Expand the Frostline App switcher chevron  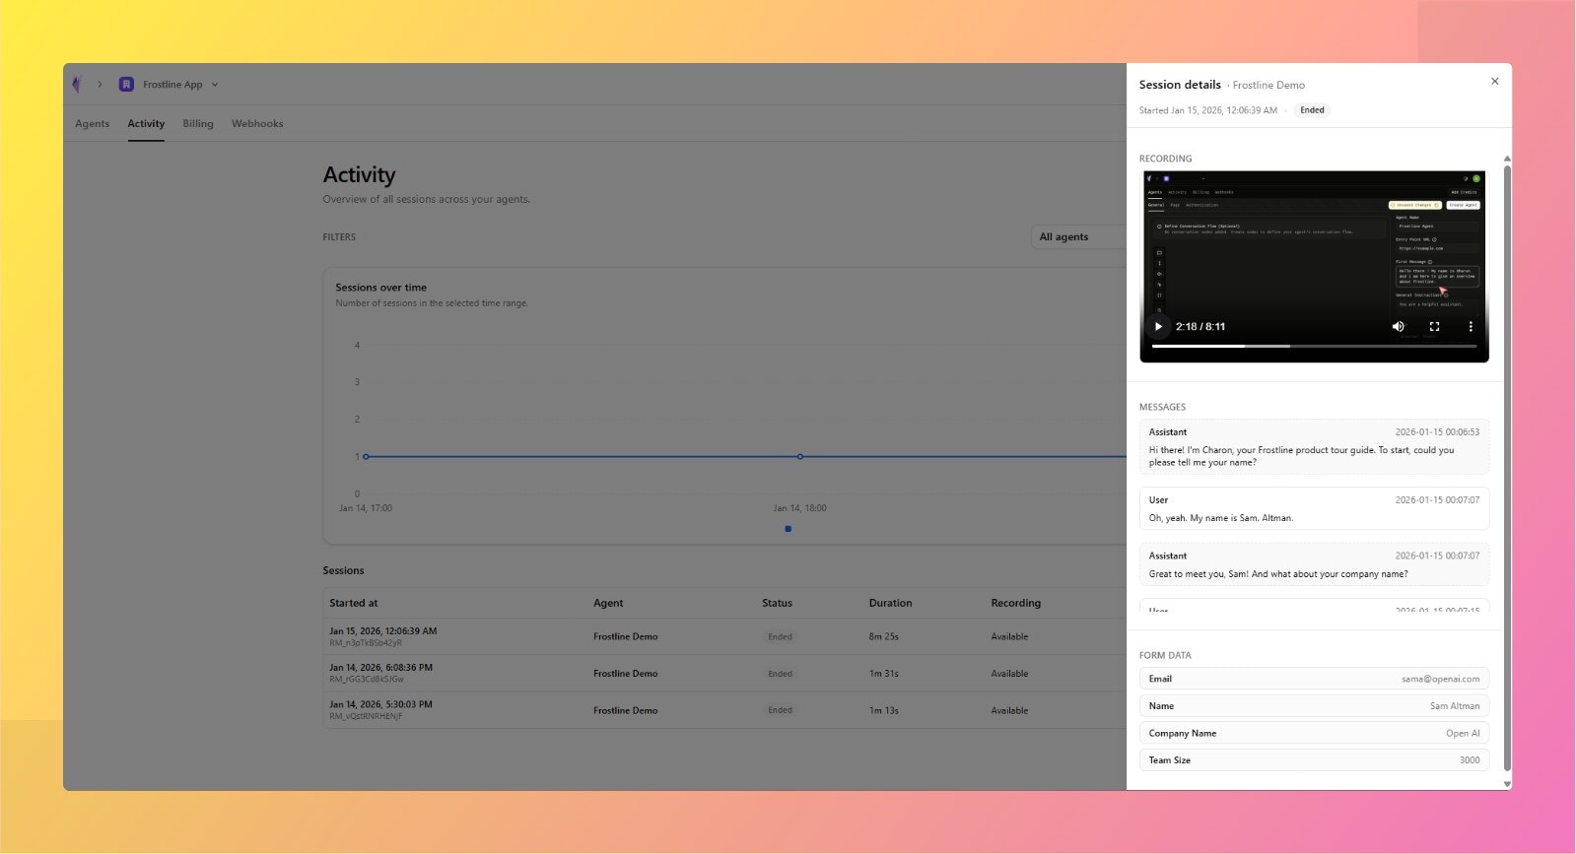pyautogui.click(x=215, y=85)
